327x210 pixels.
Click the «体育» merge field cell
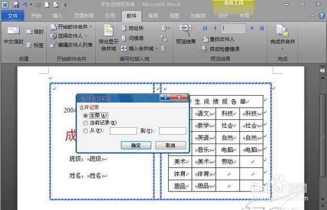point(204,174)
